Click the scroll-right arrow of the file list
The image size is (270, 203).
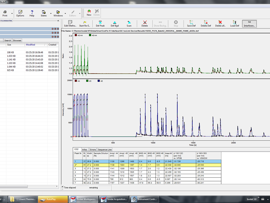[57, 186]
